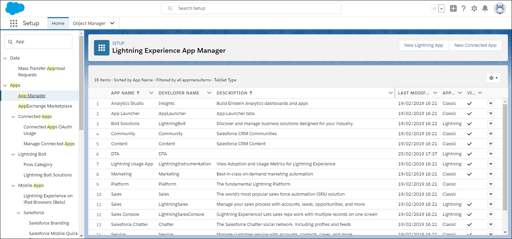512x239 pixels.
Task: Collapse the Salesforce tree node
Action: coord(19,213)
